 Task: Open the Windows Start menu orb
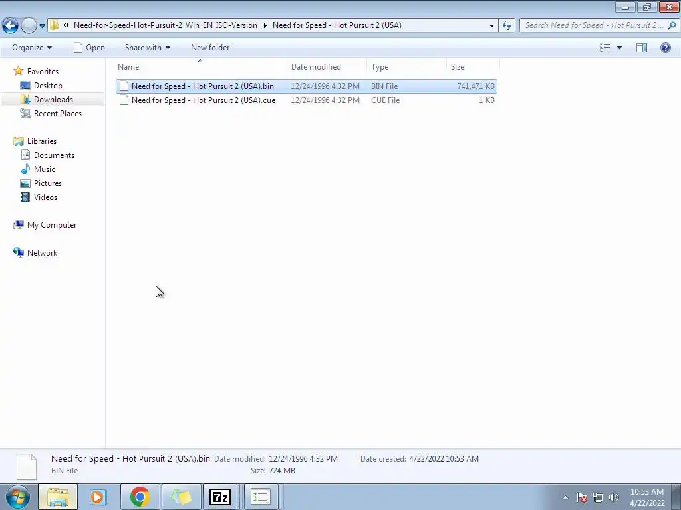coord(18,497)
